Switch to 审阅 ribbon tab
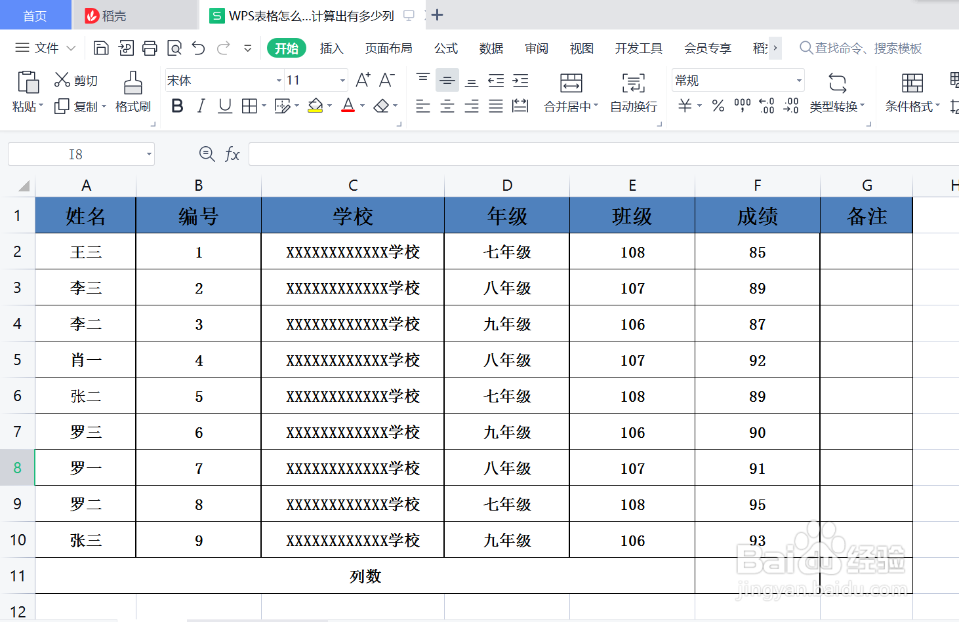 (537, 49)
